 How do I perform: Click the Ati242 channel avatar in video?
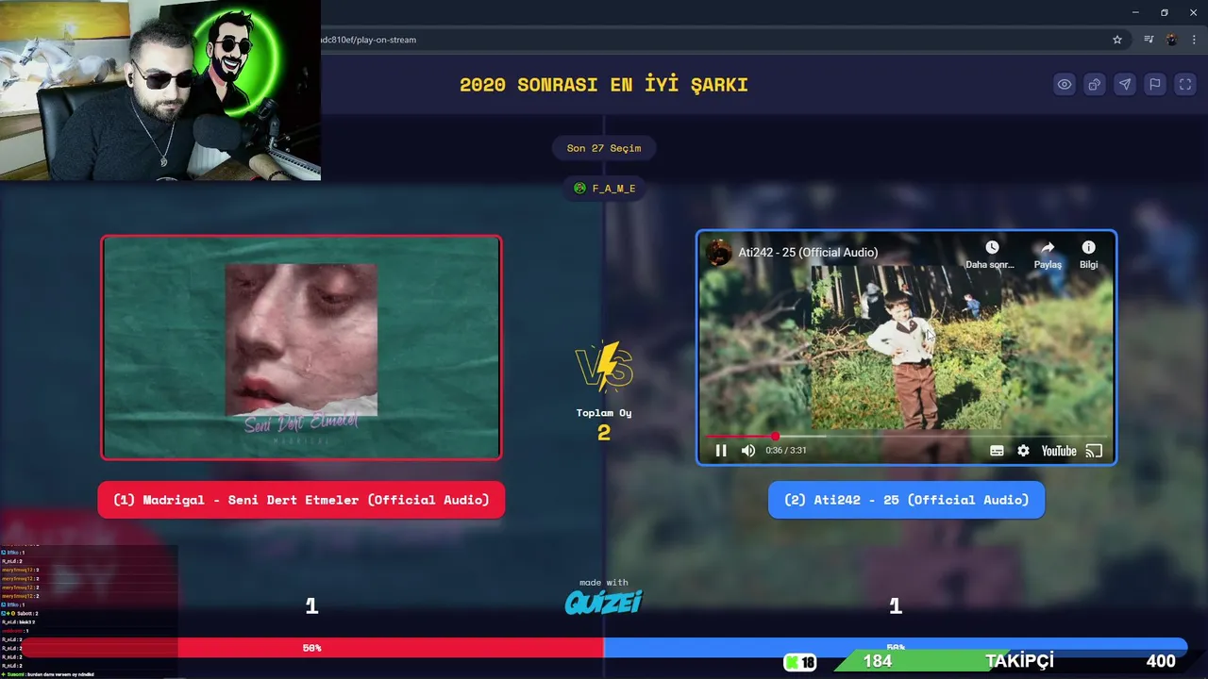(x=719, y=253)
